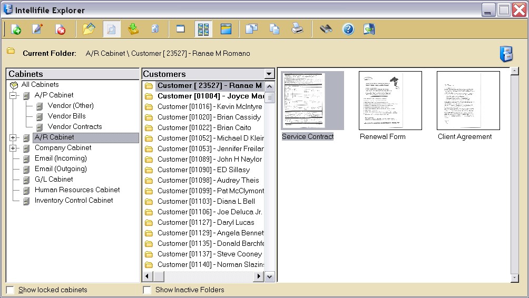The image size is (529, 298).
Task: Select Customer [01098] - Audrey Theis
Action: [x=208, y=181]
